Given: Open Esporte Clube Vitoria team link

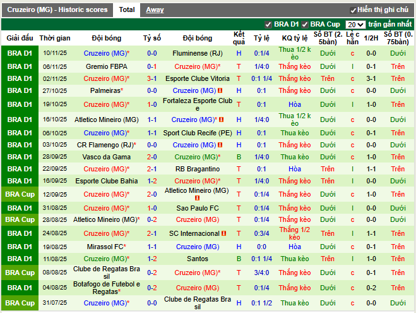Looking at the screenshot, I should 198,78.
